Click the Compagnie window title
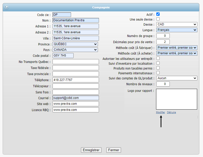The image size is (203, 157). [x=101, y=7]
